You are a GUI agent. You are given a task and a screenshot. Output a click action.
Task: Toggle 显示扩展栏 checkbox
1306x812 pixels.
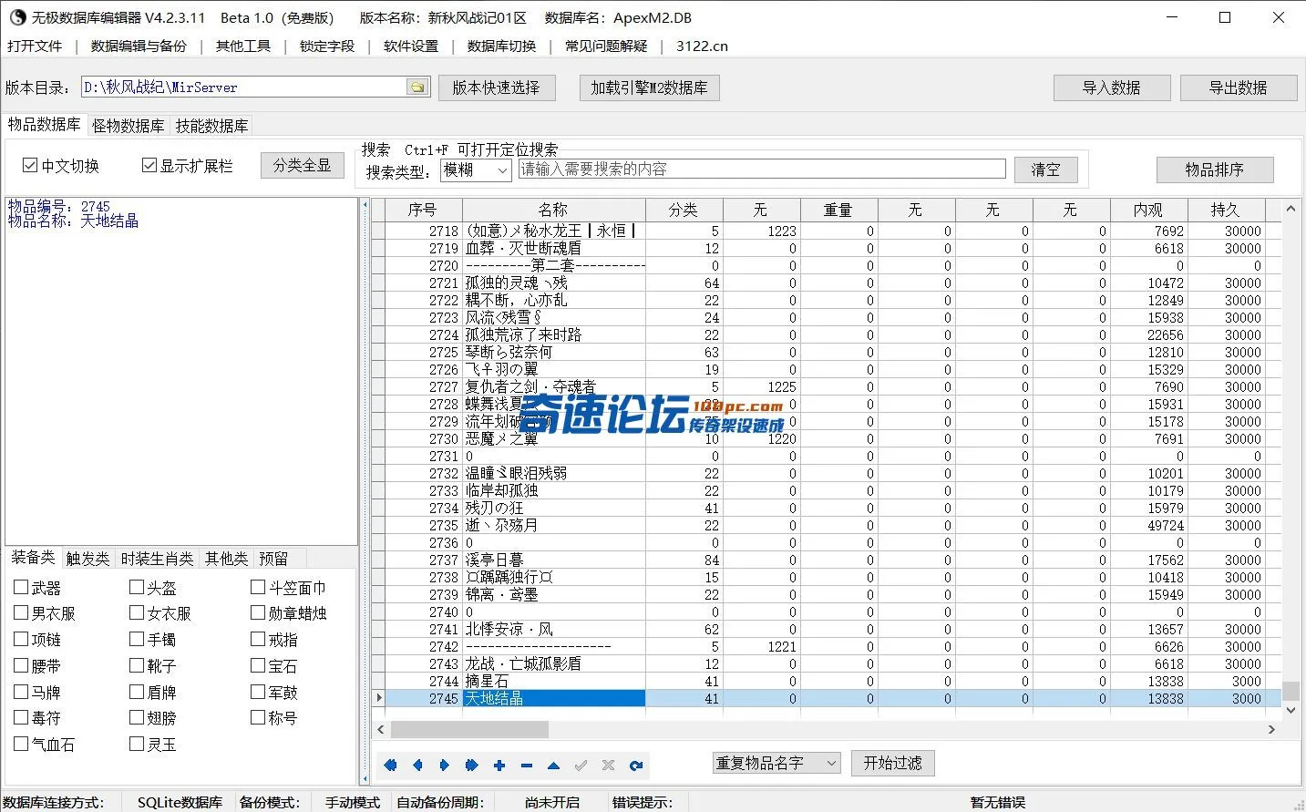pos(149,165)
